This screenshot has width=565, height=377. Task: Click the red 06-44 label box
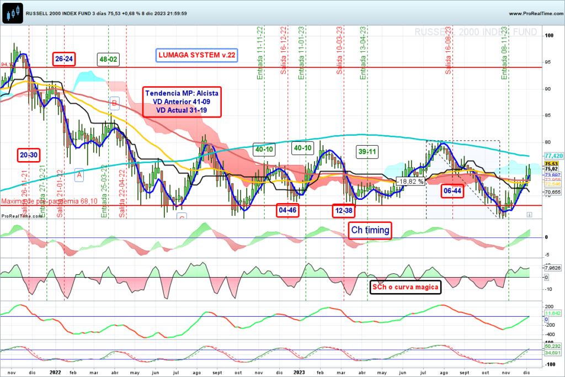452,190
